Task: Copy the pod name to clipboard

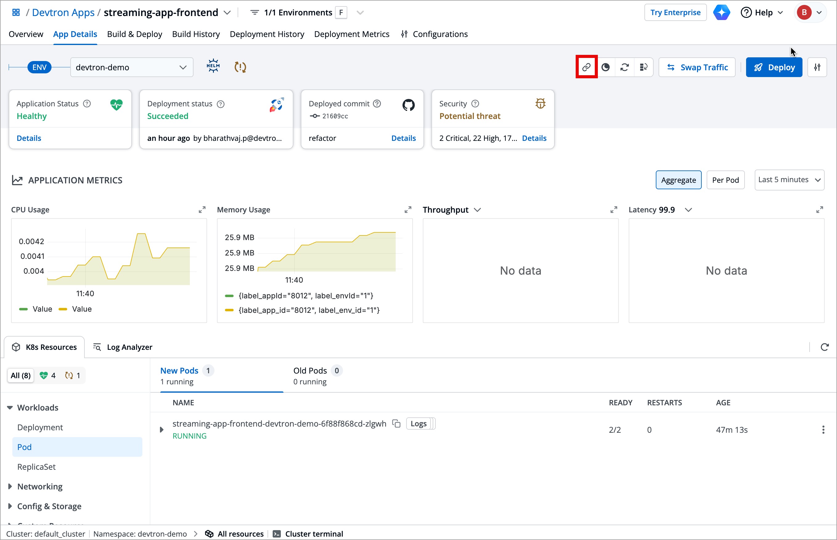Action: (x=396, y=423)
